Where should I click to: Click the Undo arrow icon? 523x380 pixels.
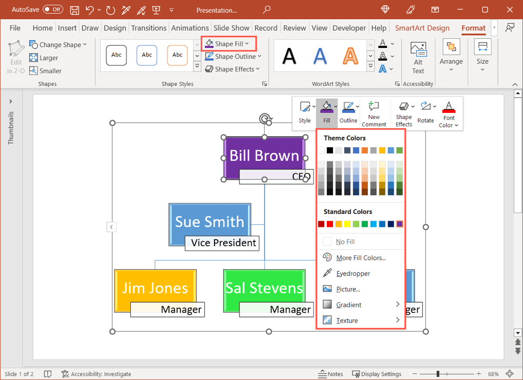point(90,10)
